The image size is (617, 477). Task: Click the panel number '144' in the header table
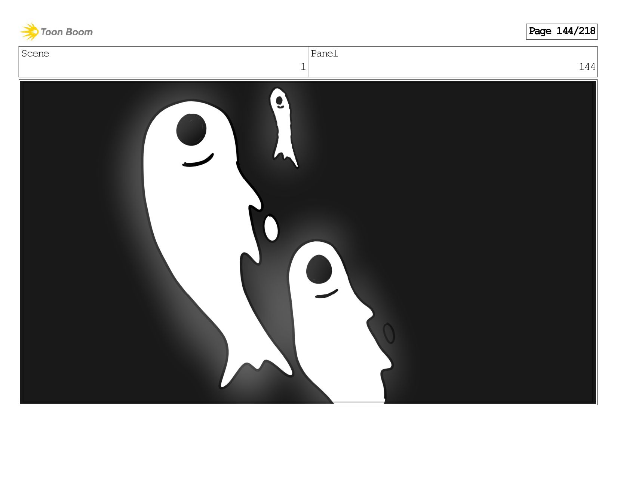587,67
